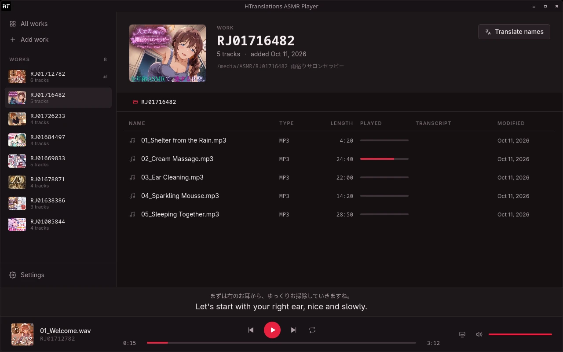Click the HT app logo

click(6, 6)
